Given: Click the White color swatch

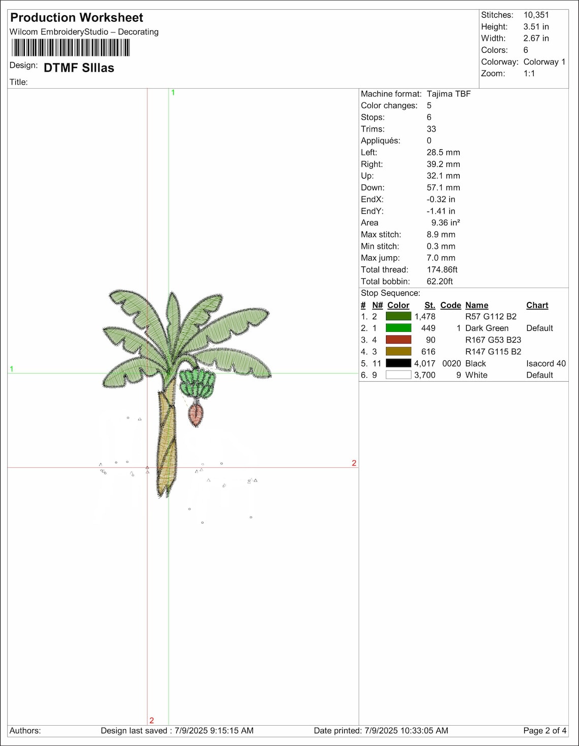Looking at the screenshot, I should [x=398, y=375].
